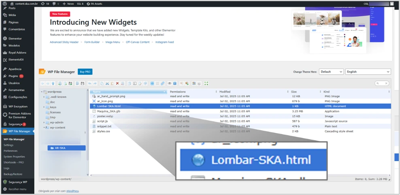400x195 pixels.
Task: Go to parent folder with the up arrow
Action: click(53, 84)
